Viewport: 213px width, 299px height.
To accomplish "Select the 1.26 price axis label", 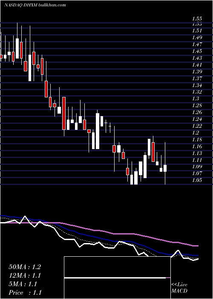I will [197, 112].
